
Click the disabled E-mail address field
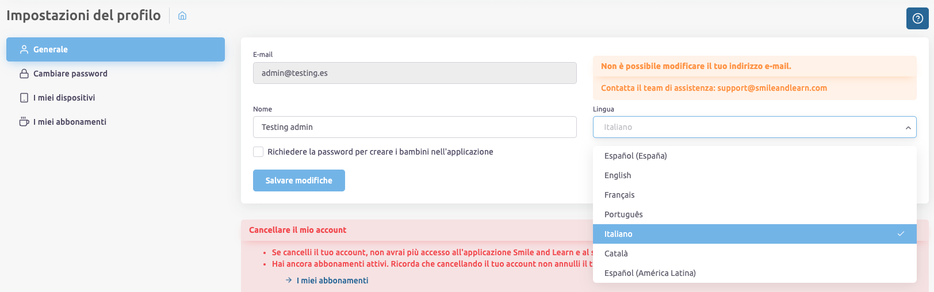(x=414, y=73)
